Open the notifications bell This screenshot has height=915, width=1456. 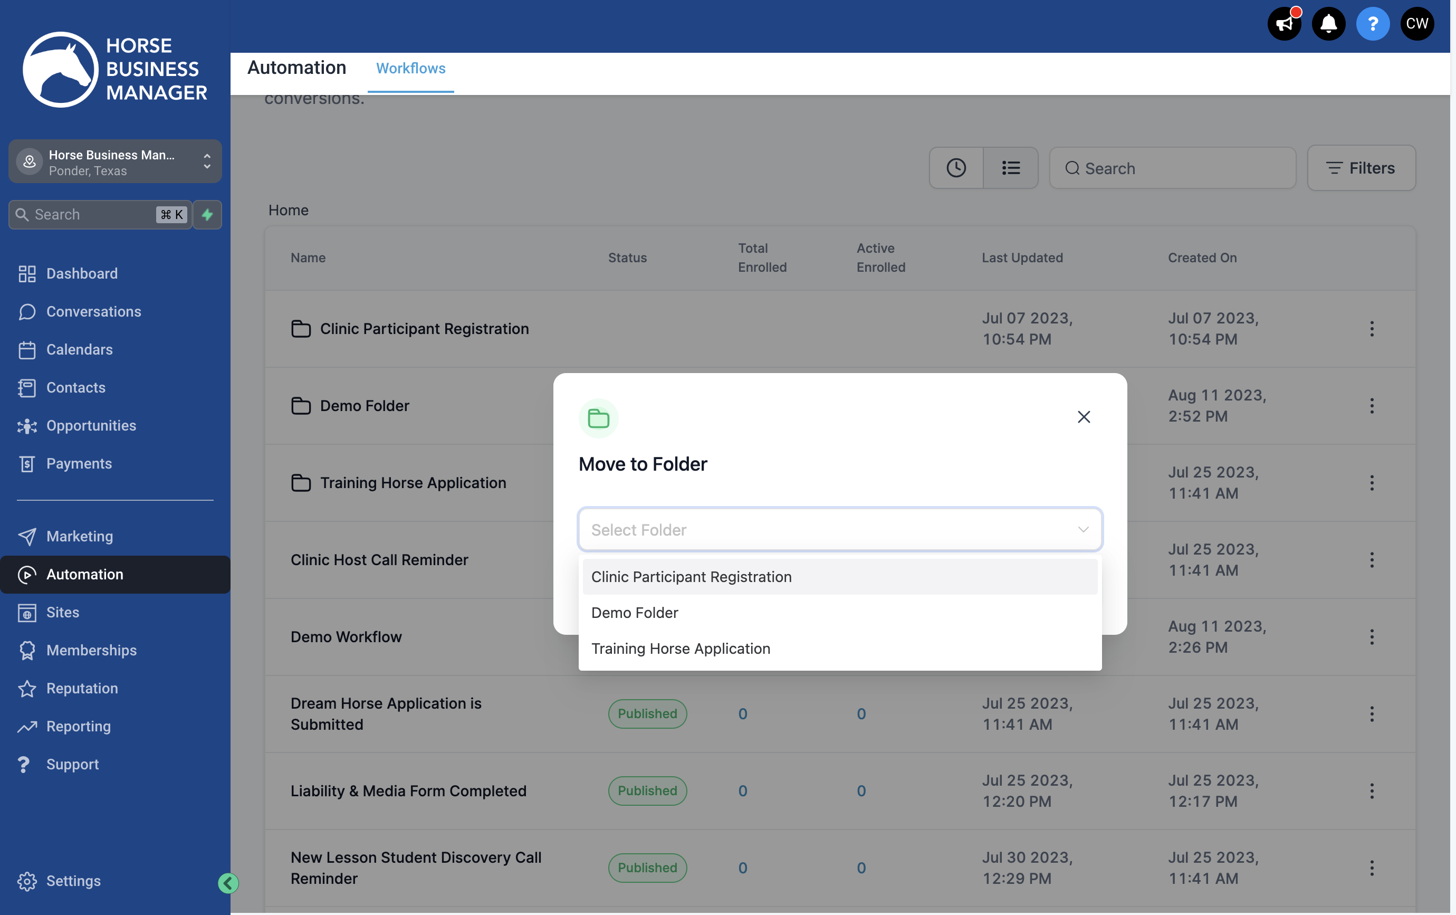coord(1328,24)
